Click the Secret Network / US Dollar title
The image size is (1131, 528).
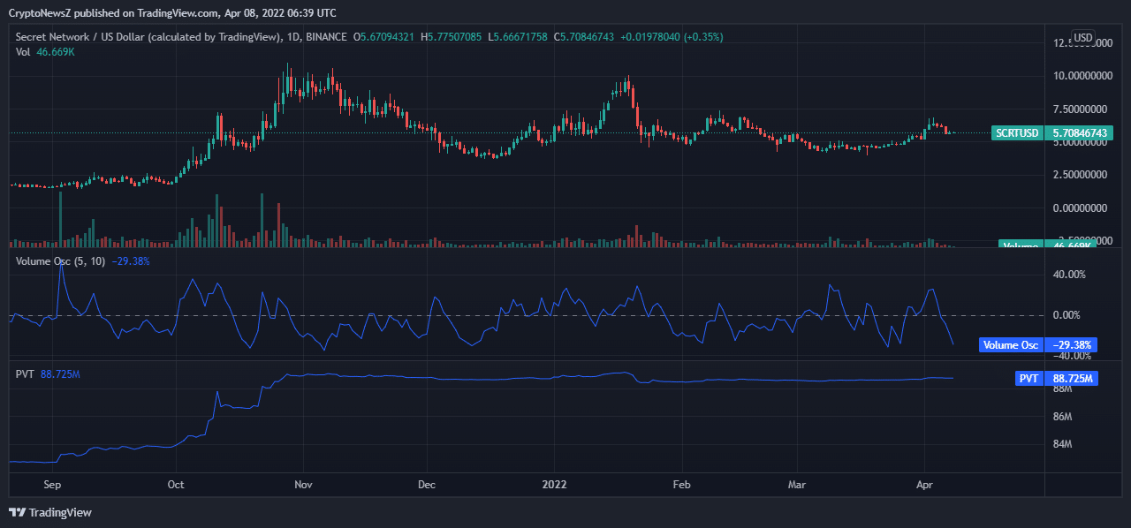click(147, 37)
